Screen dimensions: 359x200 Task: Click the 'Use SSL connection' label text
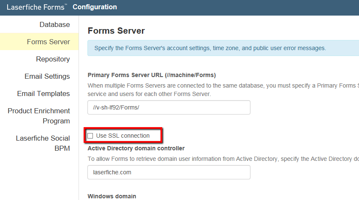click(x=123, y=136)
